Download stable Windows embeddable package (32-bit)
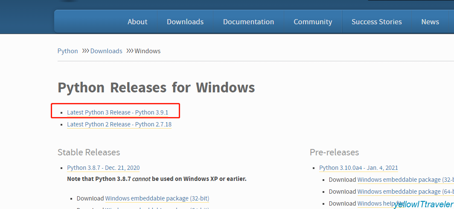Viewport: 454px width, 209px height. pyautogui.click(x=147, y=198)
